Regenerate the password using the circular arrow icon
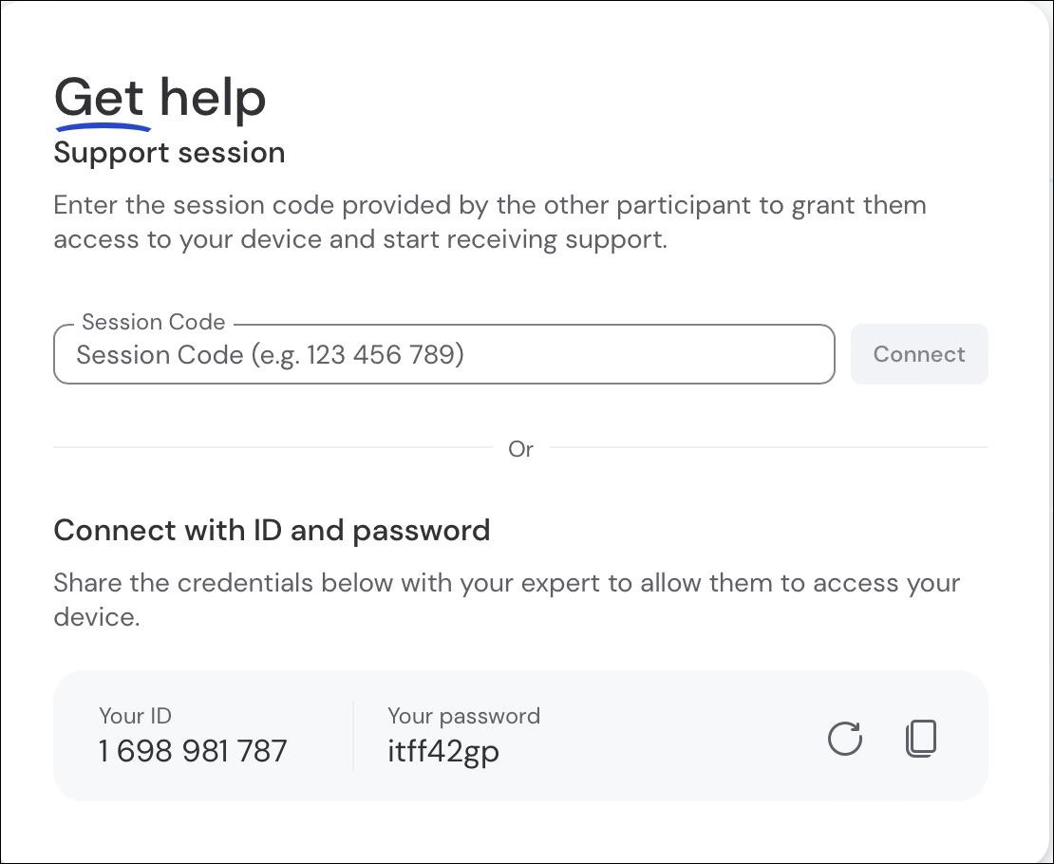The width and height of the screenshot is (1054, 864). coord(845,738)
